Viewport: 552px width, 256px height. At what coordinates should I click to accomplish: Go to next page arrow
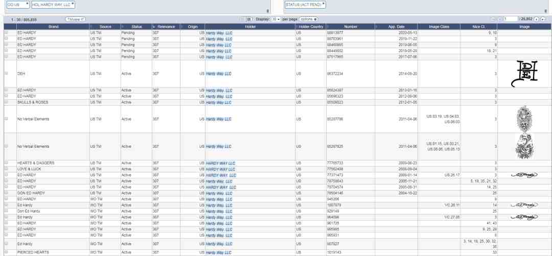(x=537, y=19)
